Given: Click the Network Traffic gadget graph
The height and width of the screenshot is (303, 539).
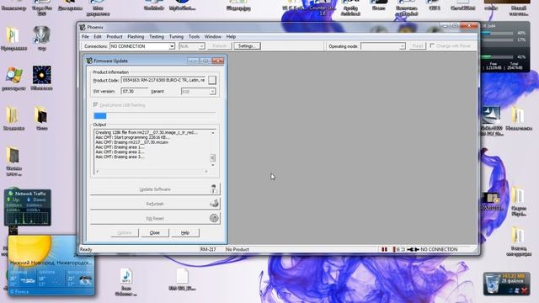Looking at the screenshot, I should pos(28,218).
